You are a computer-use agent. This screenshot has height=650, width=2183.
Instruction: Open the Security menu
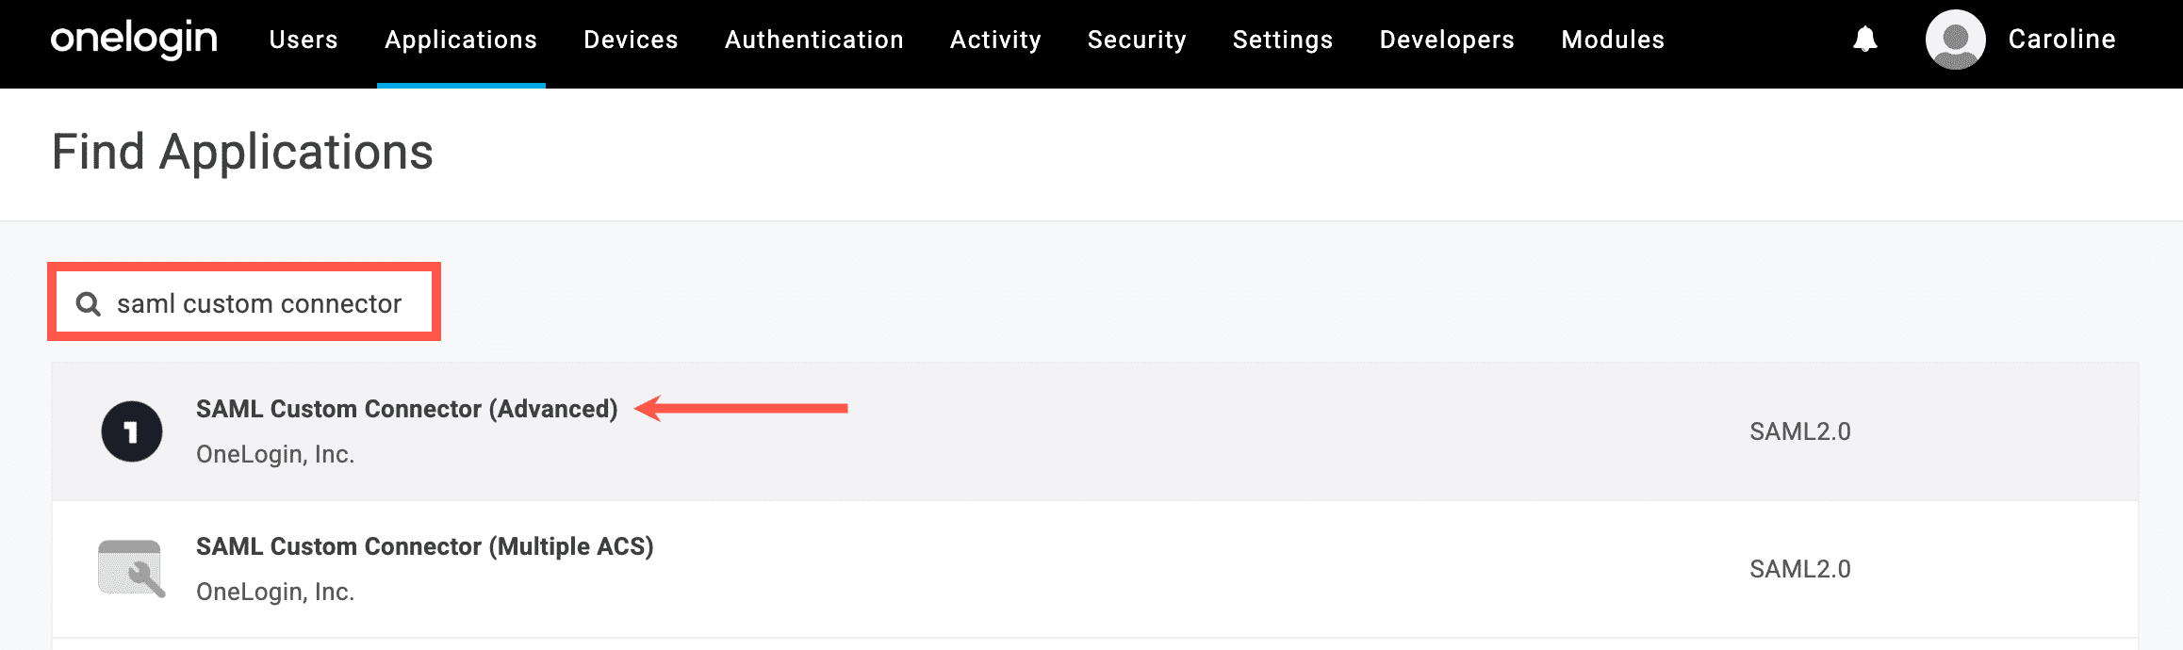click(1137, 40)
